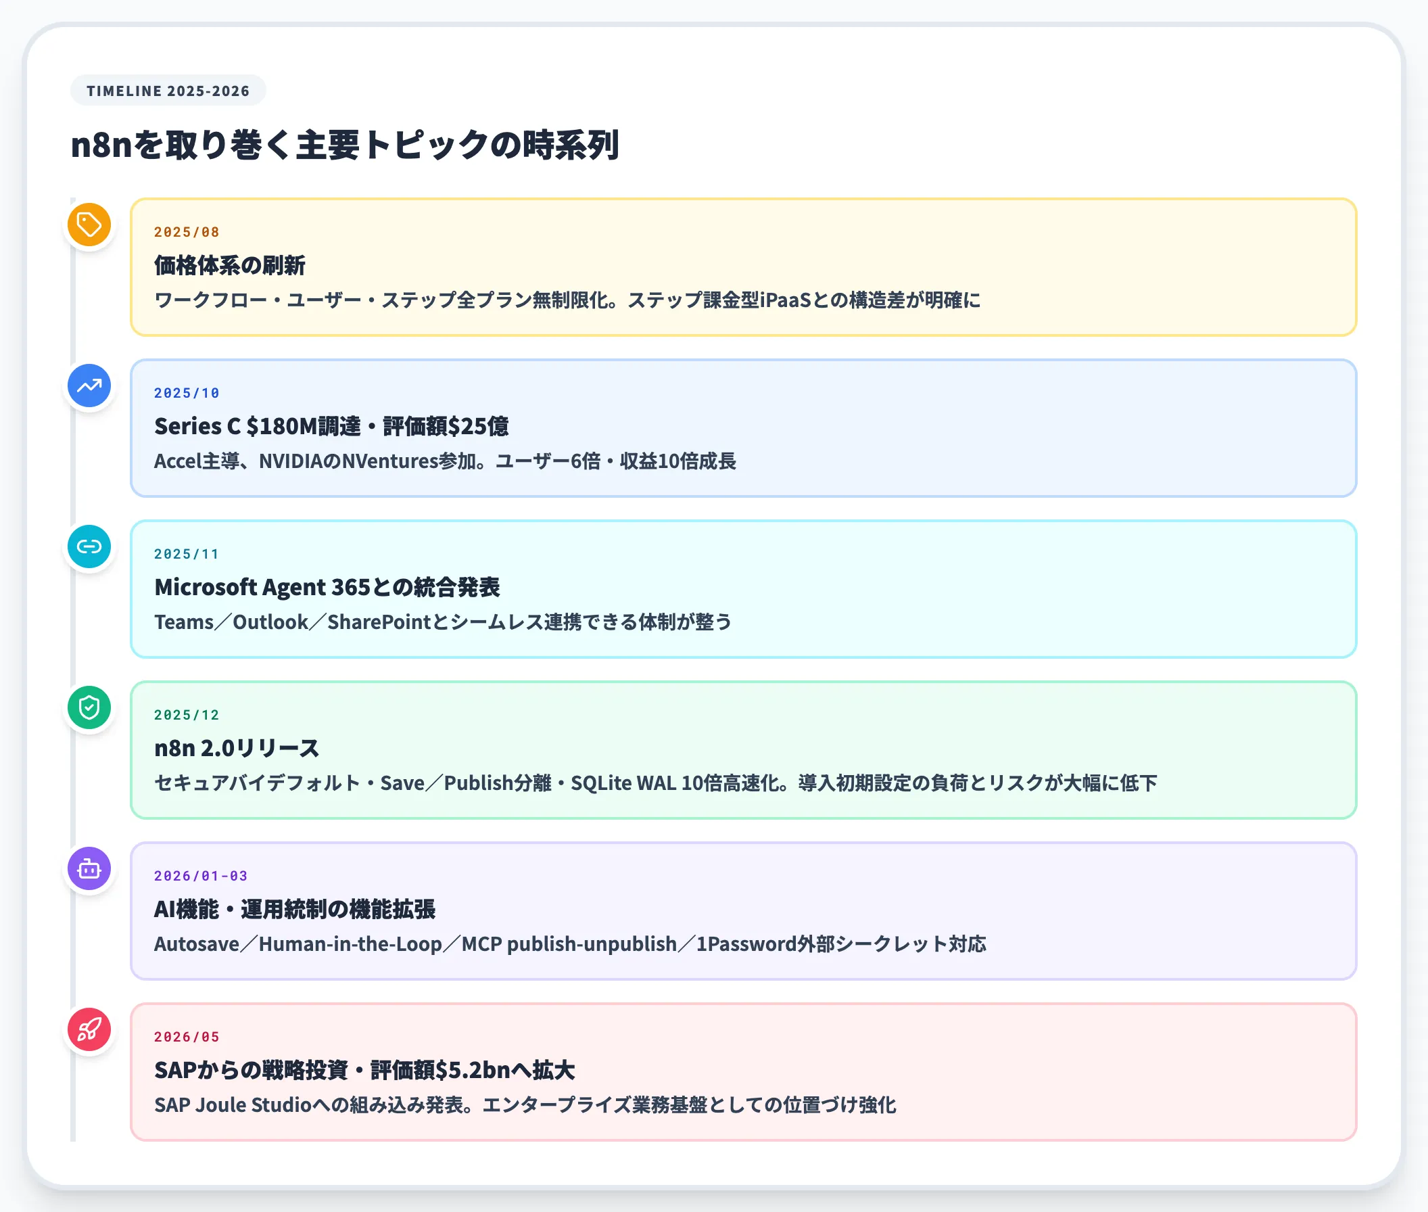Click the title 価格体系の刷新

(229, 265)
